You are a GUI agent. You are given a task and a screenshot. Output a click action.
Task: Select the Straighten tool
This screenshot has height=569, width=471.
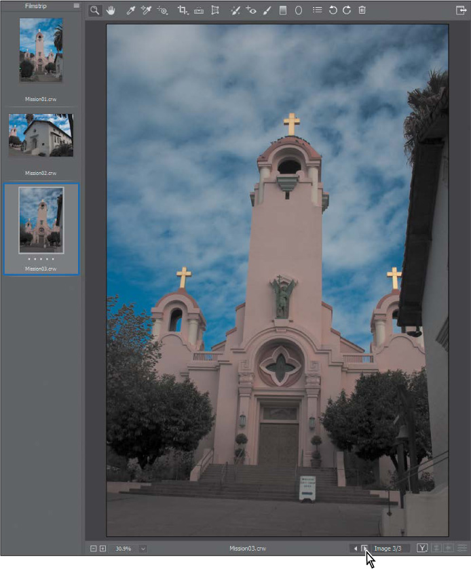199,11
